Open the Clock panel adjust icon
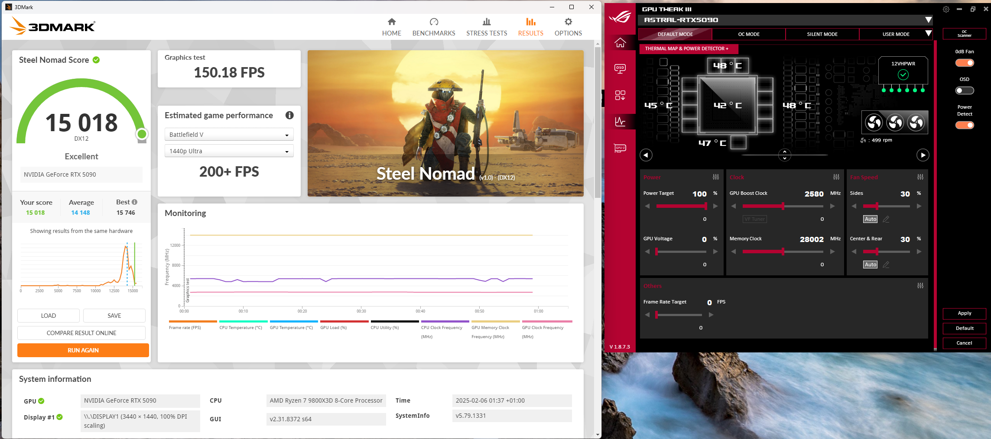Image resolution: width=991 pixels, height=439 pixels. 836,177
